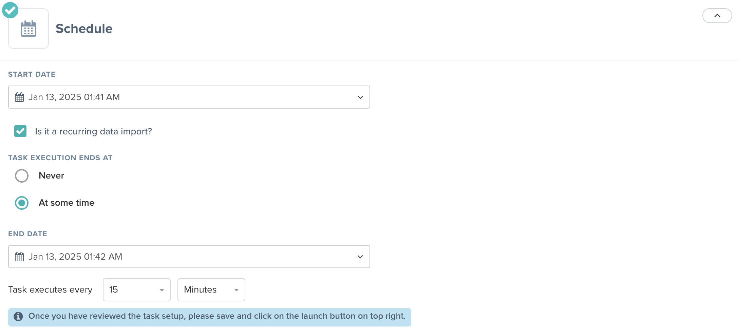Screen dimensions: 739x336
Task: Click the 'Never' option label text
Action: pyautogui.click(x=51, y=176)
